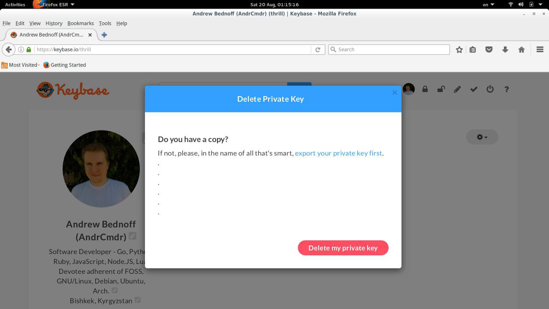The image size is (549, 309).
Task: Click the Wi-Fi status icon
Action: [x=511, y=4]
